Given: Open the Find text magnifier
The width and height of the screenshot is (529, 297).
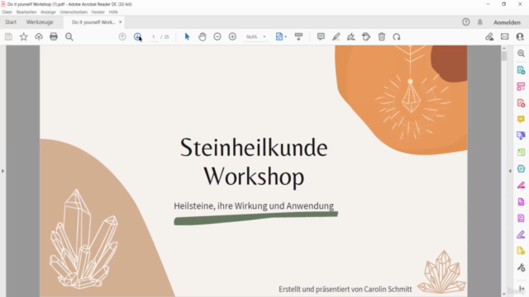Looking at the screenshot, I should (x=69, y=36).
